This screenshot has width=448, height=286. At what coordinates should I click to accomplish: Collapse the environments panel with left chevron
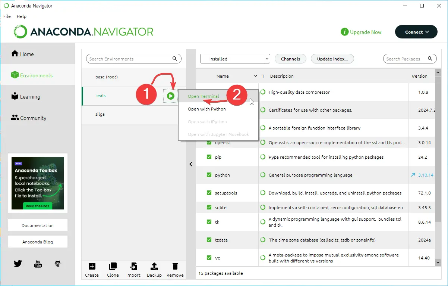coord(191,164)
